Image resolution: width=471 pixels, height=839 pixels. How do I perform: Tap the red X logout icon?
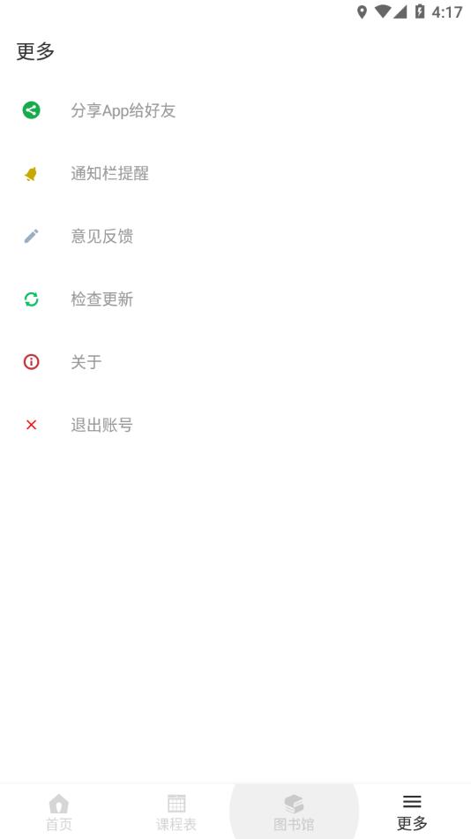[x=31, y=425]
